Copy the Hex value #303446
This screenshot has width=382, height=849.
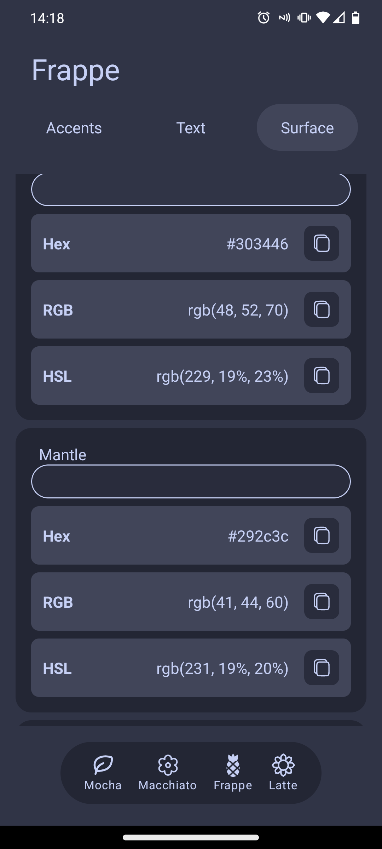pos(321,243)
